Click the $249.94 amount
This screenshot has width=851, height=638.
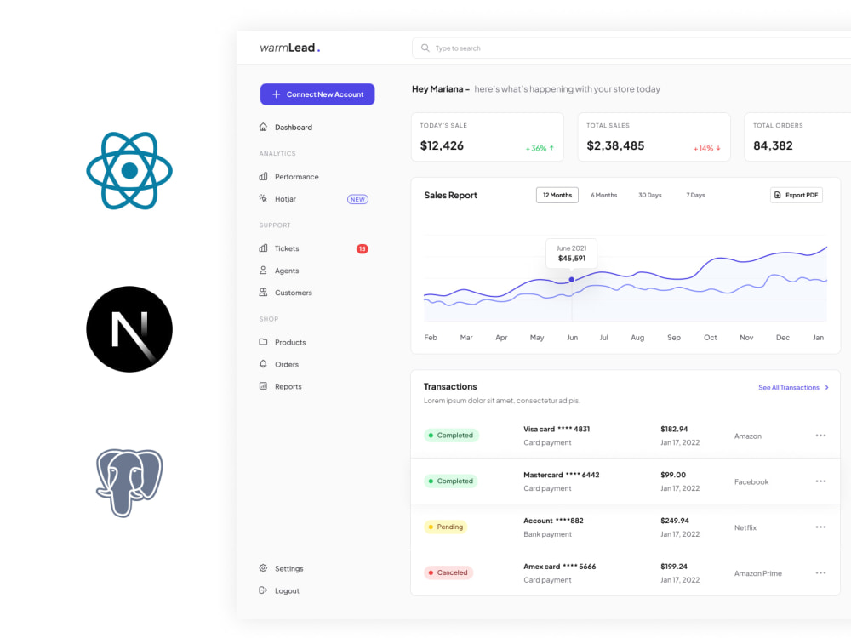tap(675, 521)
